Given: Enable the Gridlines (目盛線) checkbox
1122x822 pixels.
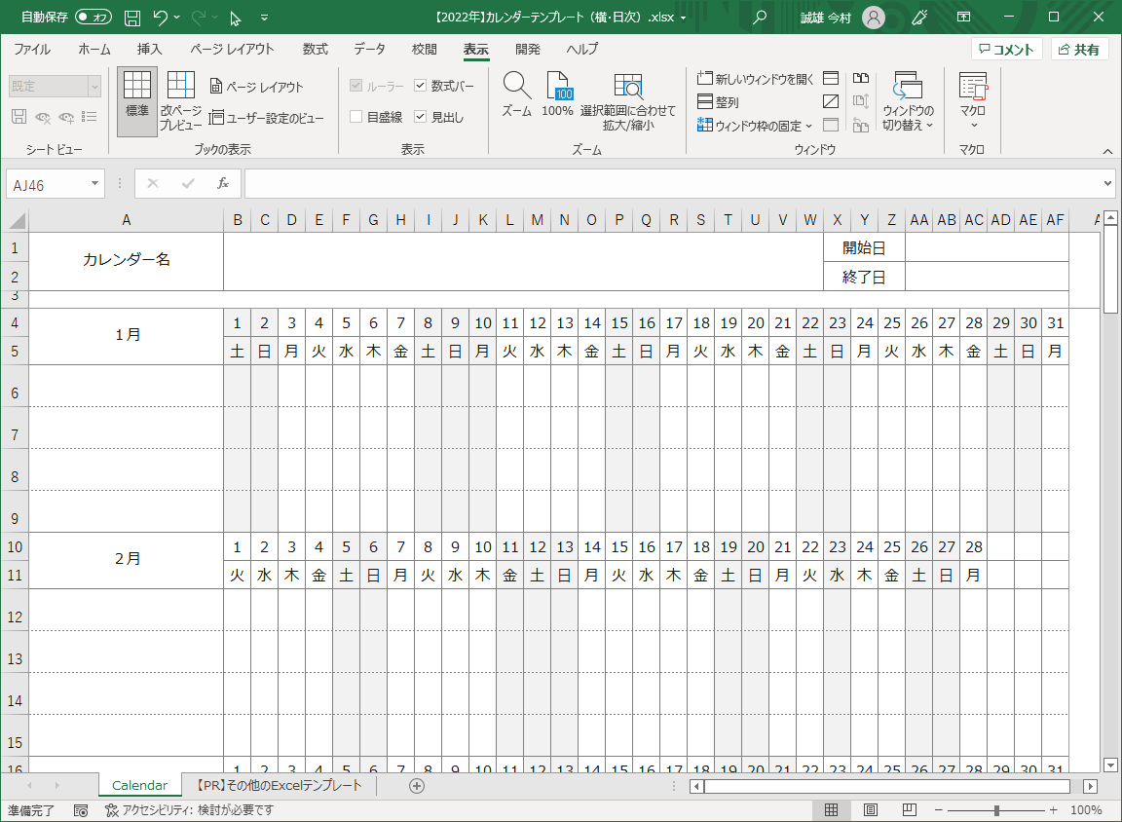Looking at the screenshot, I should [355, 117].
